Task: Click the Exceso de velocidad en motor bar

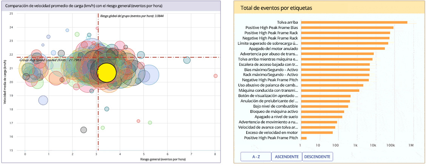Action: pyautogui.click(x=317, y=132)
